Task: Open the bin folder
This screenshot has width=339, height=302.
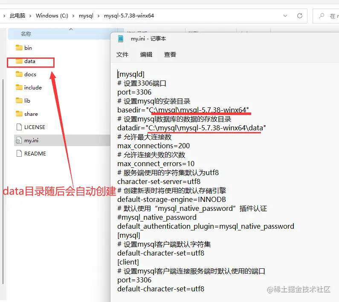Action: pos(24,48)
